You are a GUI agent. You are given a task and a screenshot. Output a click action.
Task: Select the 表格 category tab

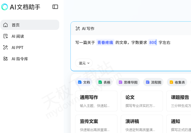pos(104,82)
